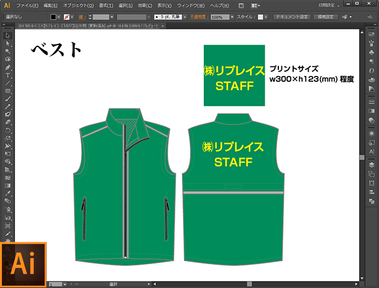
Task: Select the Column Graph tool
Action: (8, 217)
